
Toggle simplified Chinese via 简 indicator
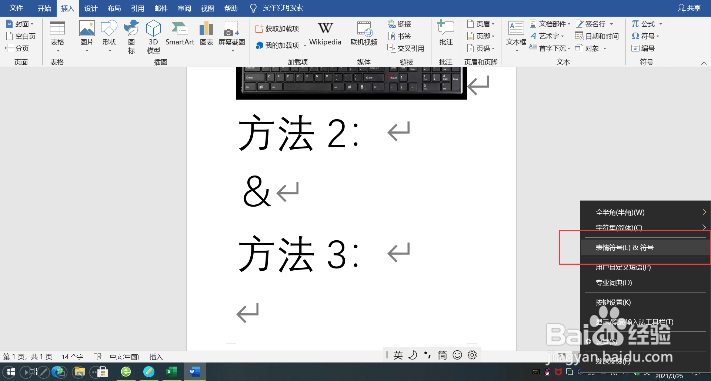(442, 355)
